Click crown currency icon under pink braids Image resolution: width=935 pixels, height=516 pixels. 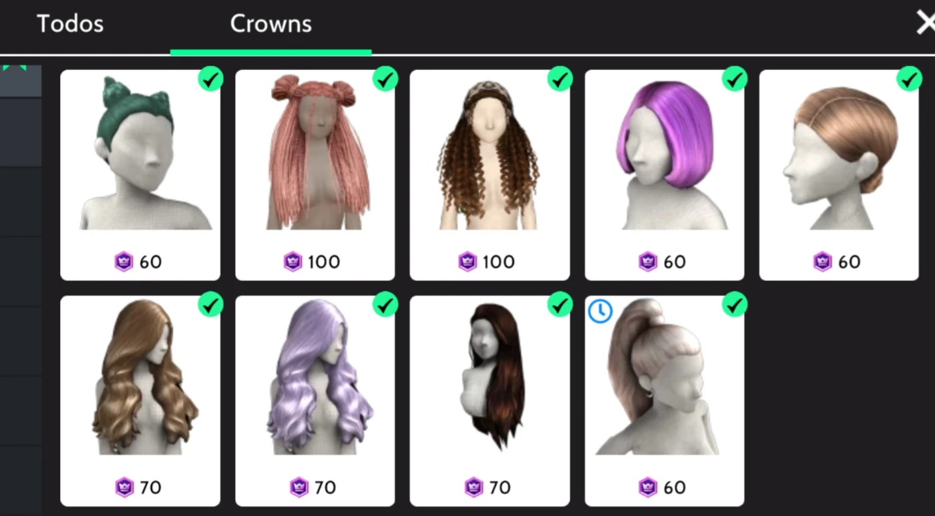coord(293,262)
